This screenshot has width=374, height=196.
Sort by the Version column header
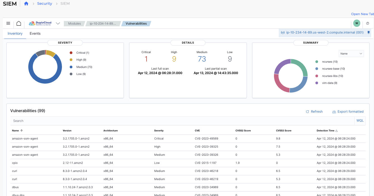click(x=67, y=131)
